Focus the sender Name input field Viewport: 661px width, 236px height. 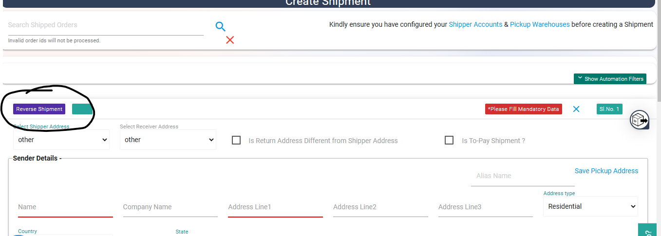[65, 207]
